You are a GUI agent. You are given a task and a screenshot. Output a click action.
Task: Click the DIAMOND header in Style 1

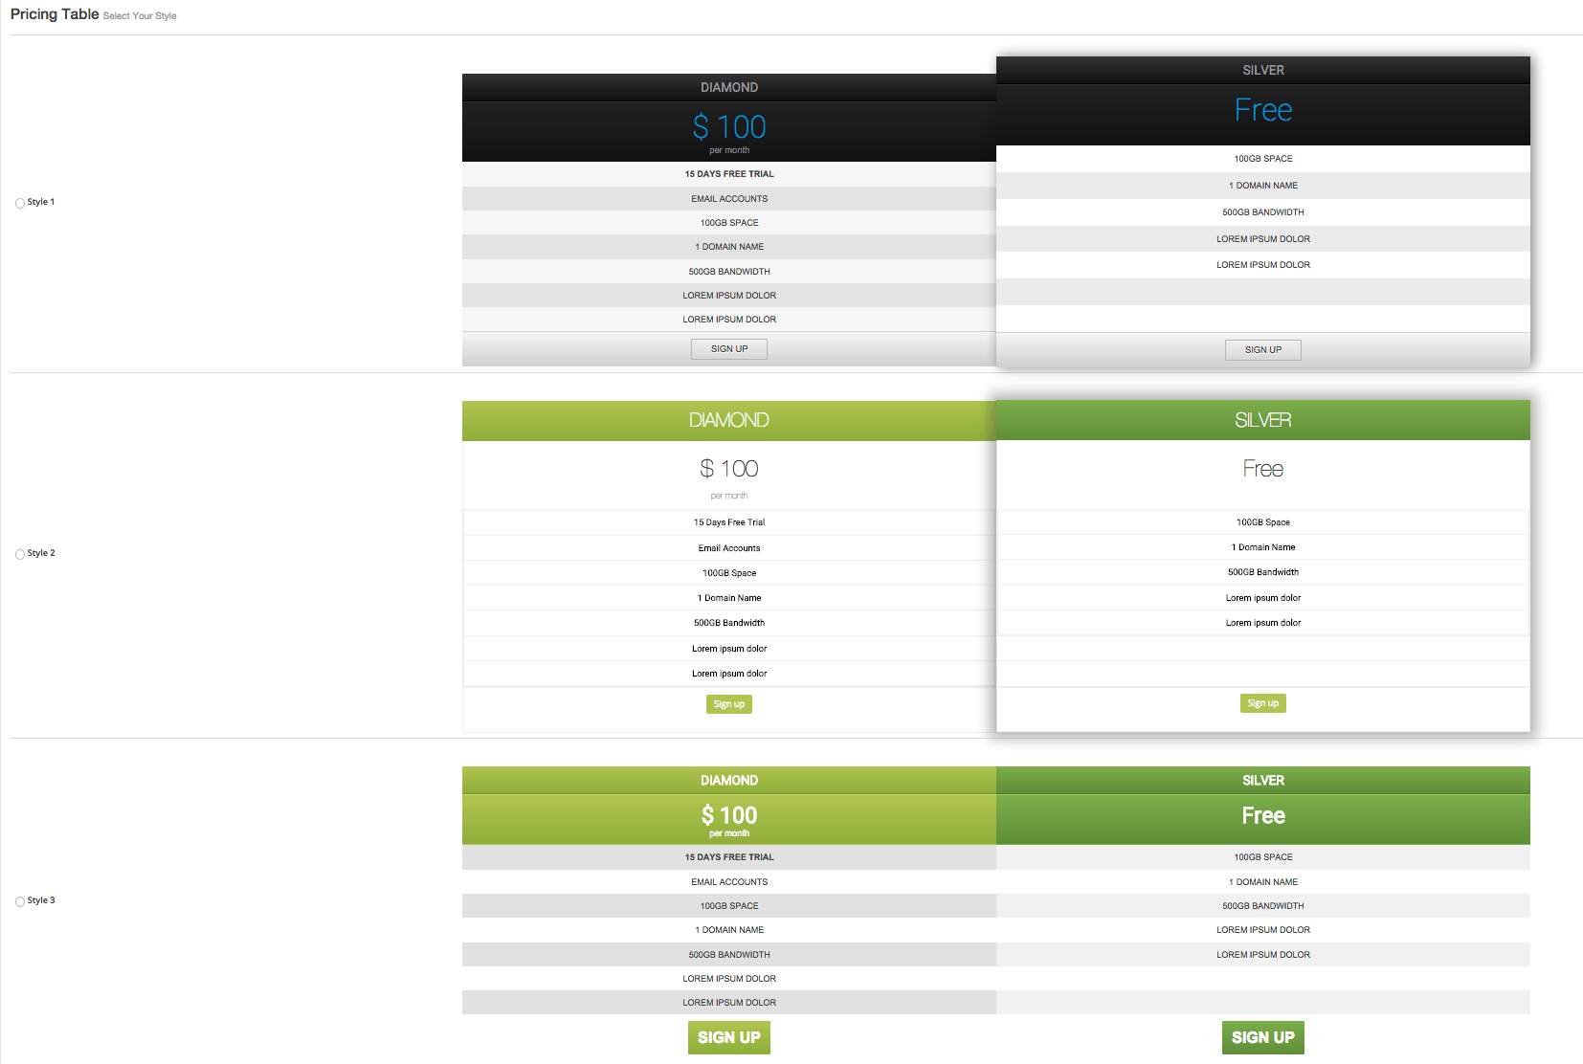tap(728, 87)
